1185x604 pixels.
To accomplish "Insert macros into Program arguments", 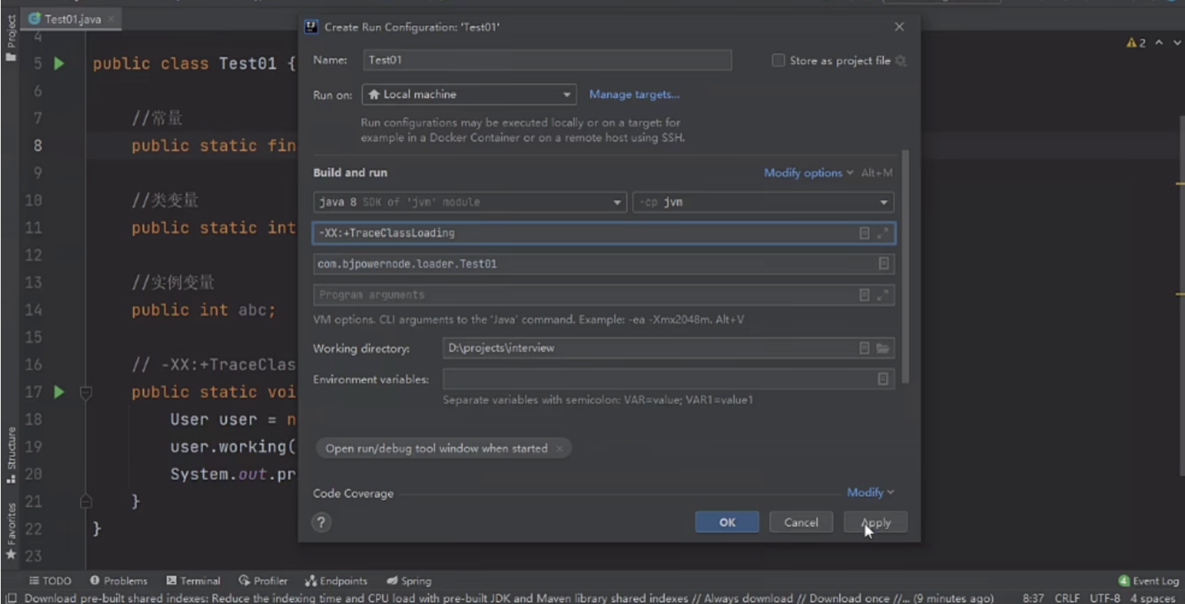I will point(864,295).
